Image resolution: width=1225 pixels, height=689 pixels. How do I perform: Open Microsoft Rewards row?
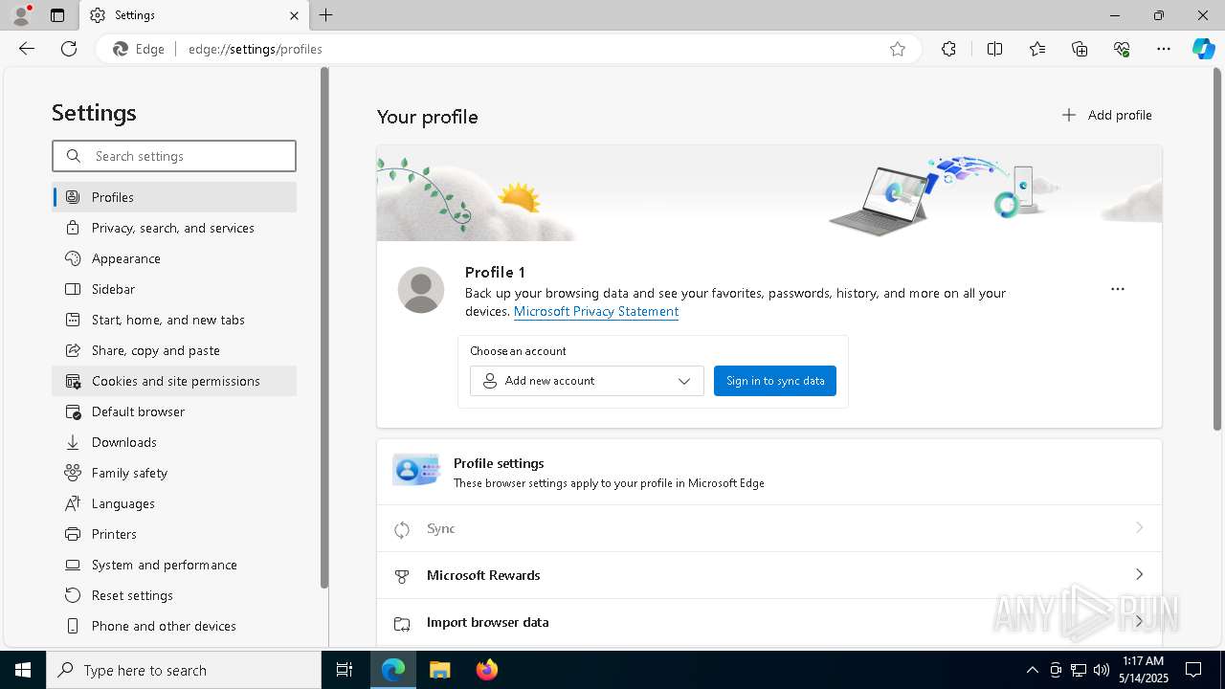pyautogui.click(x=769, y=575)
